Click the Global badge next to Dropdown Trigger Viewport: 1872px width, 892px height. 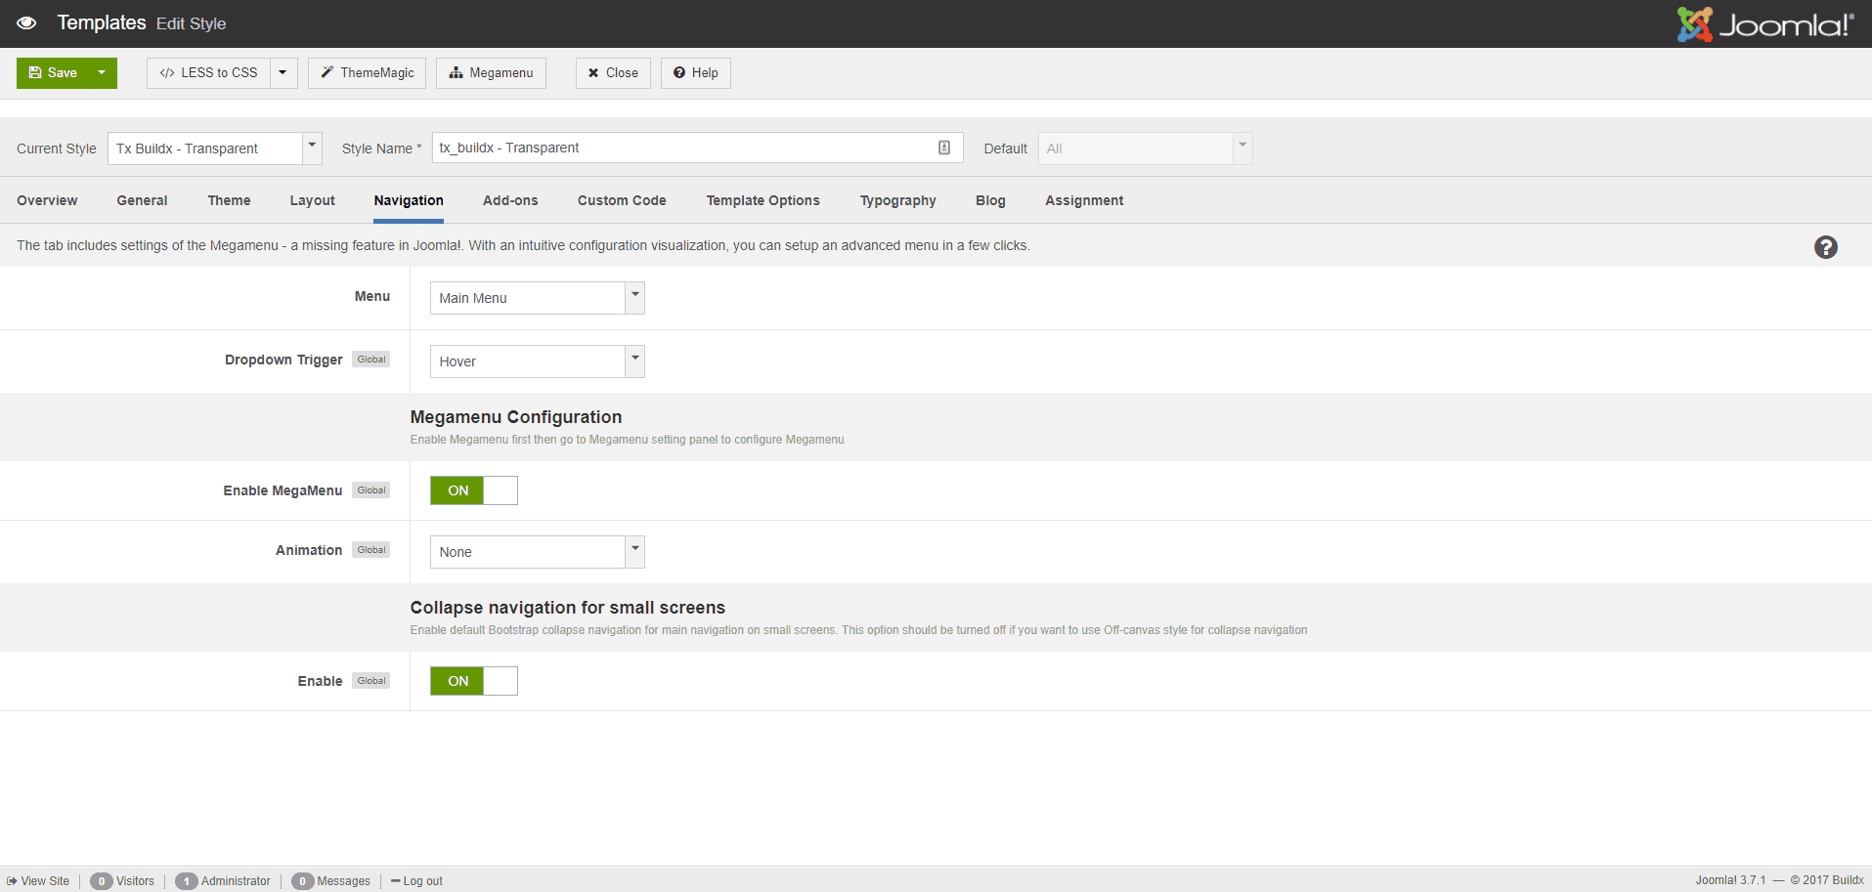point(370,359)
